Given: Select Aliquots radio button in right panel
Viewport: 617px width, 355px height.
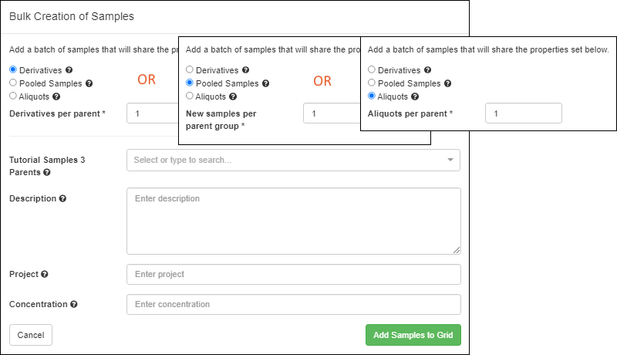Looking at the screenshot, I should point(372,96).
